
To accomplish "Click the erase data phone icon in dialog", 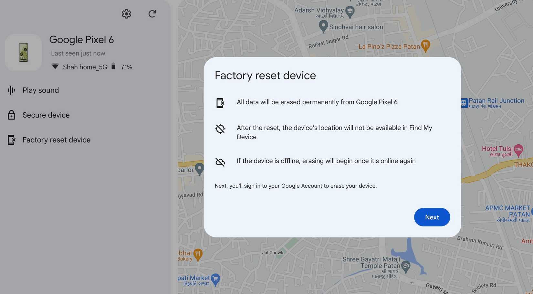I will (x=220, y=102).
